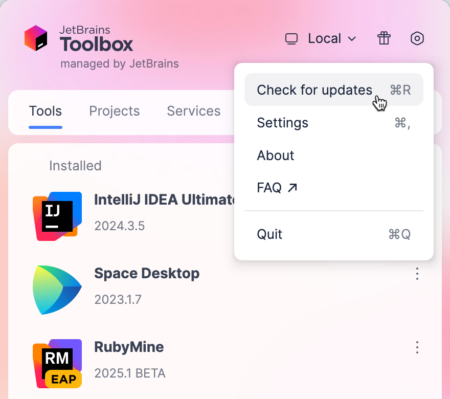Click the external link arrow beside FAQ
The height and width of the screenshot is (399, 450).
tap(292, 187)
